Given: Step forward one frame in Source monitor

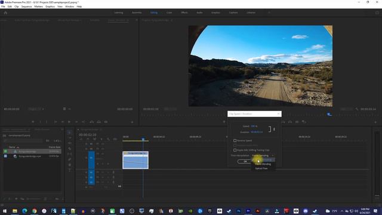Looking at the screenshot, I should point(76,122).
